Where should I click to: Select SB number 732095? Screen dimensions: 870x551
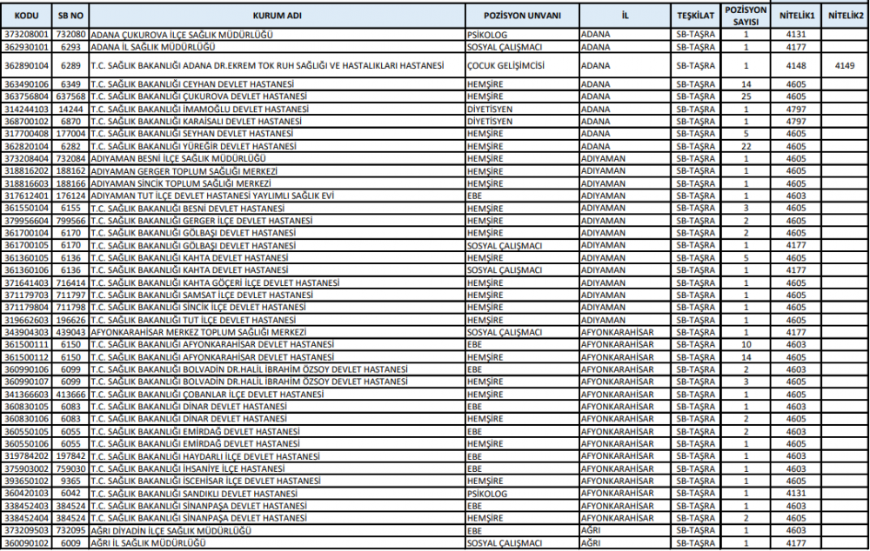pos(70,531)
